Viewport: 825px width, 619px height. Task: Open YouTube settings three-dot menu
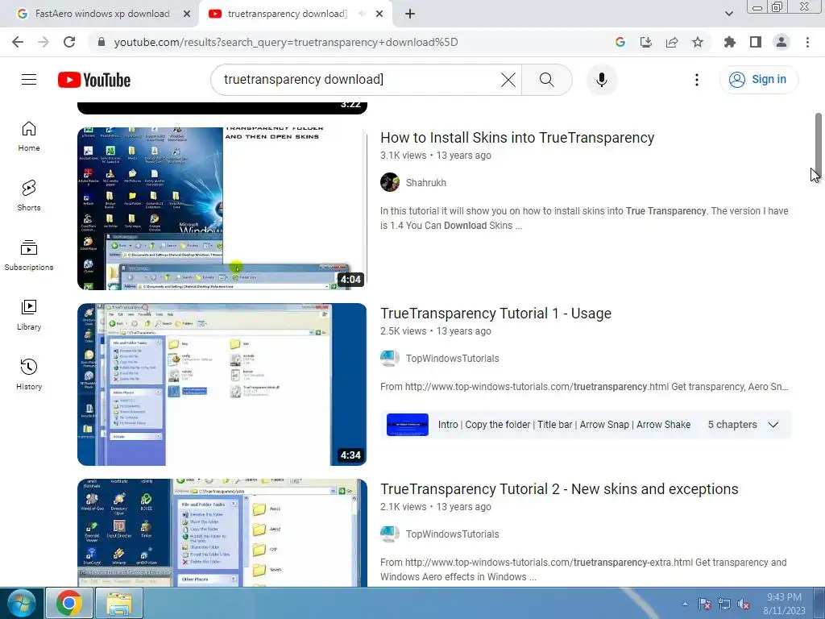point(697,80)
